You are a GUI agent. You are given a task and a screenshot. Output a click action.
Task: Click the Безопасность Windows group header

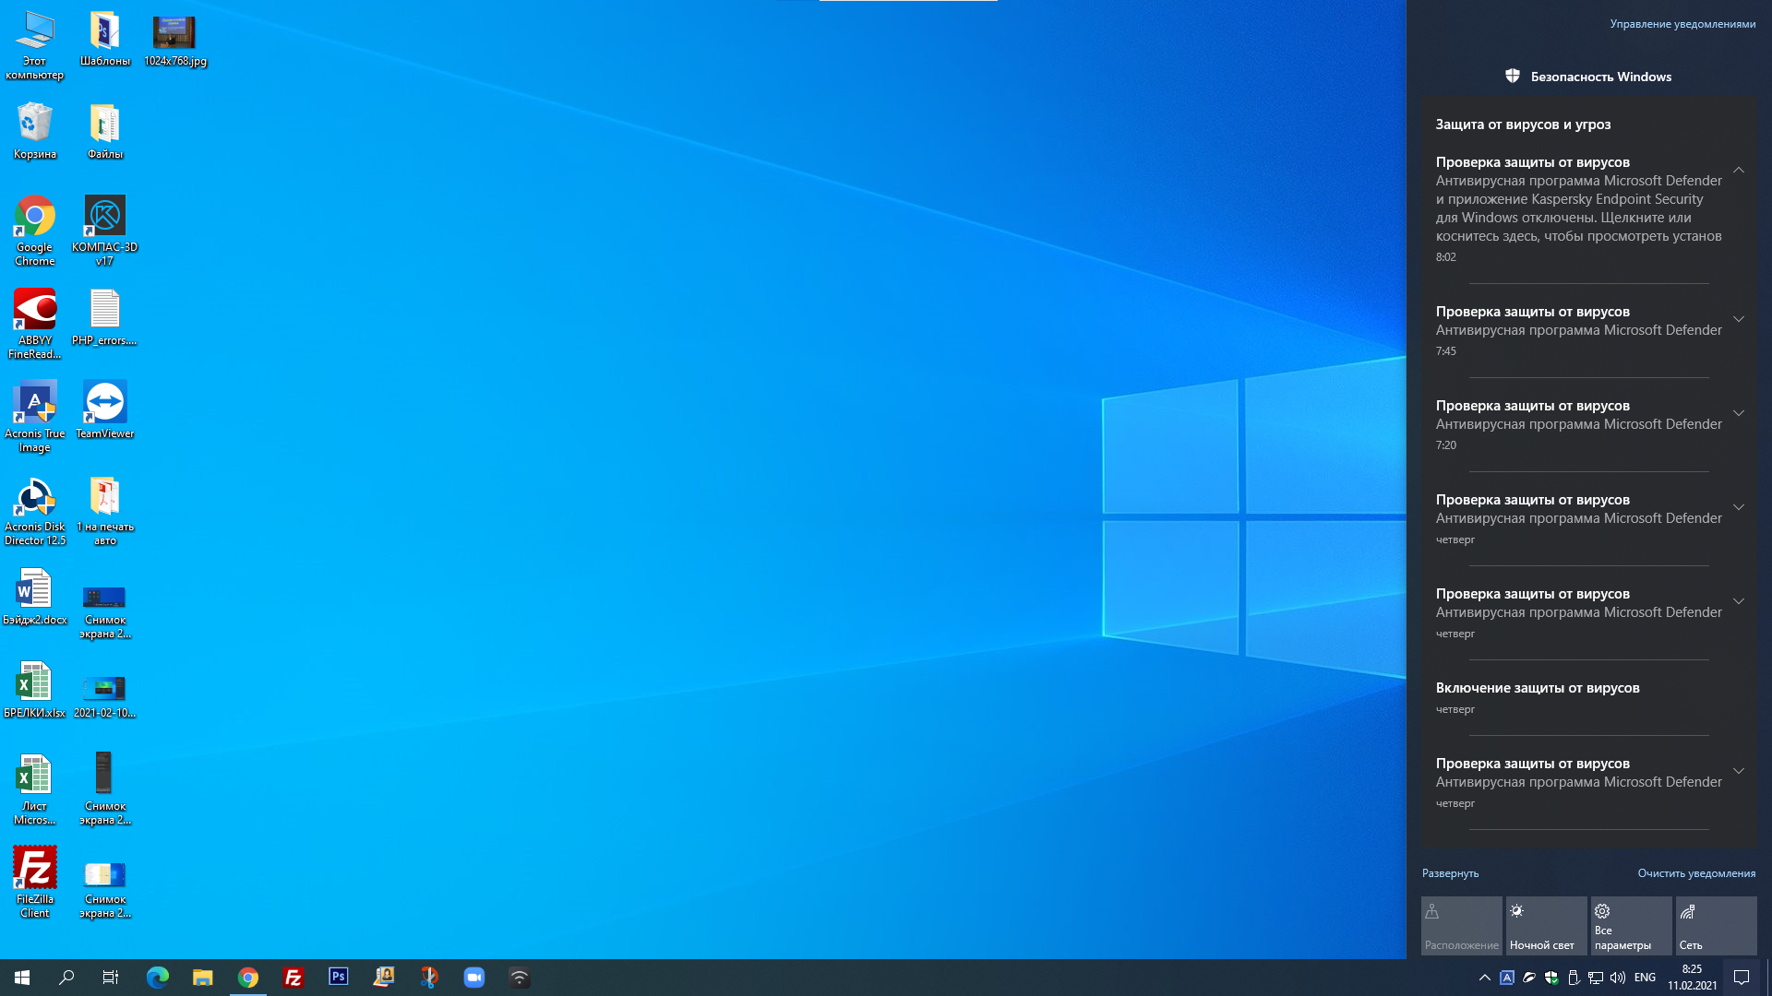1589,77
